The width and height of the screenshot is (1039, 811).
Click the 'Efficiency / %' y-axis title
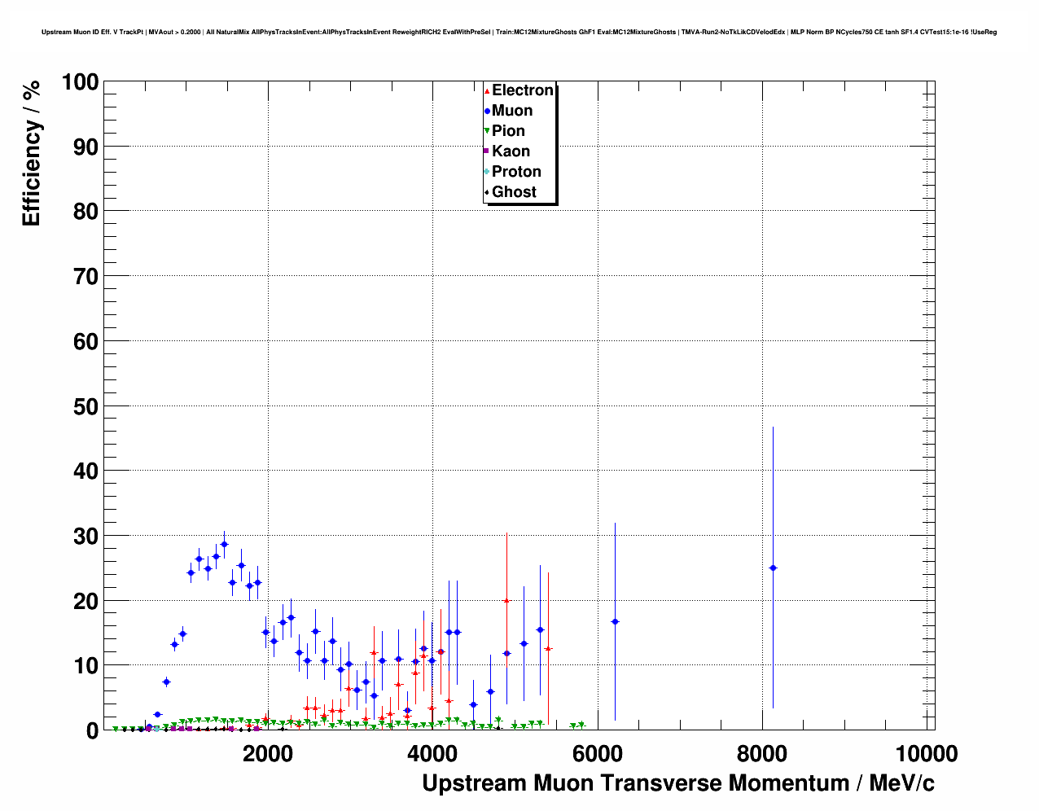(32, 153)
